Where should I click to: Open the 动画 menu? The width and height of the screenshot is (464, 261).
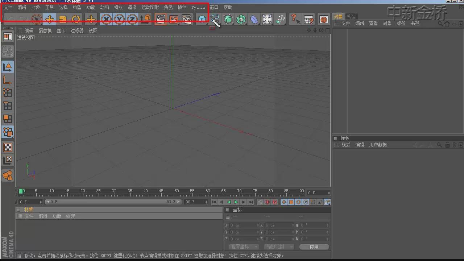coord(104,7)
